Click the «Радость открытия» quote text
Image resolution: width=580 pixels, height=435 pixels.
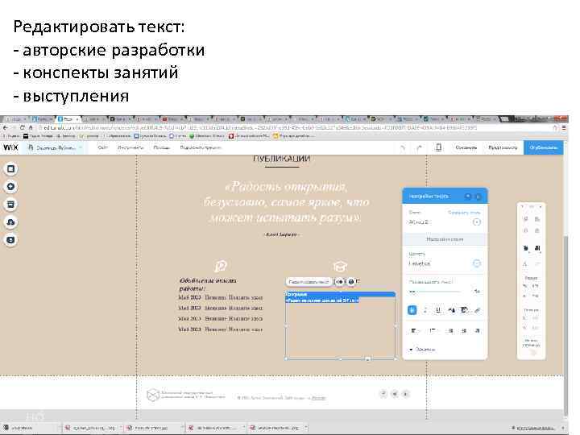pyautogui.click(x=286, y=202)
